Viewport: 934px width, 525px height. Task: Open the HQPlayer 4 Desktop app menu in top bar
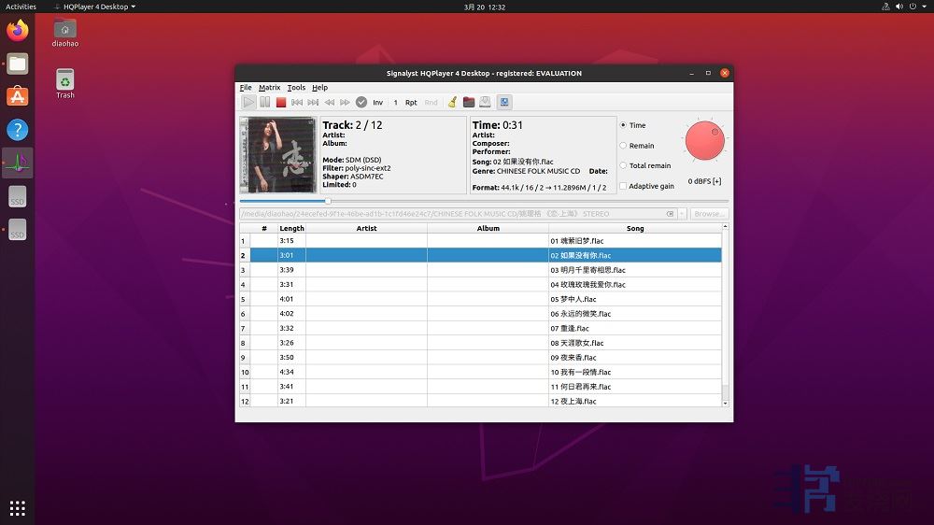[94, 7]
